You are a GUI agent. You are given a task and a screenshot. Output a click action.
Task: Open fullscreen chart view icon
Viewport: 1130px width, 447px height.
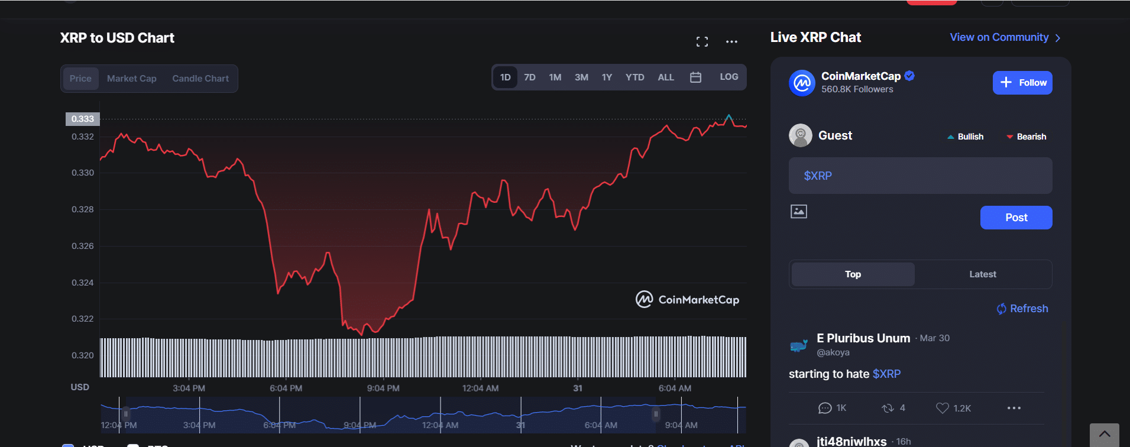coord(702,41)
